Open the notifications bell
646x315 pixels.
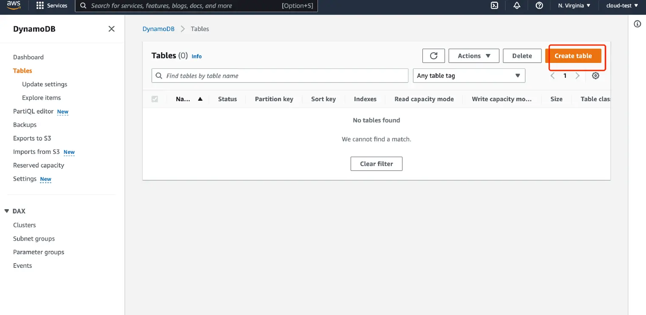point(517,6)
